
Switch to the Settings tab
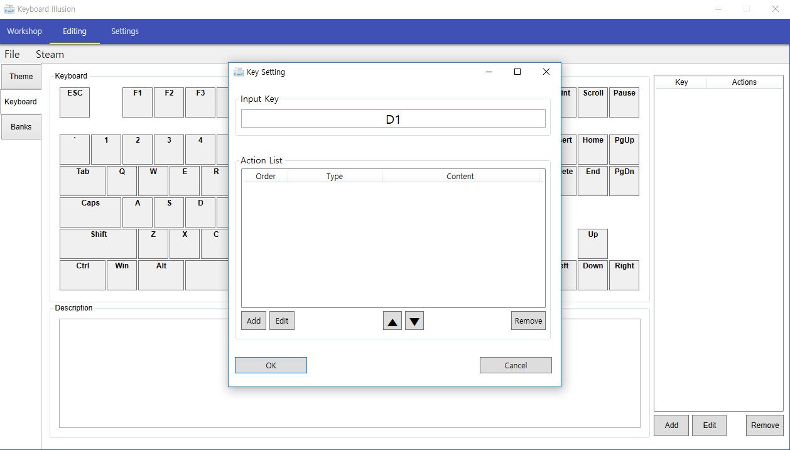point(124,31)
